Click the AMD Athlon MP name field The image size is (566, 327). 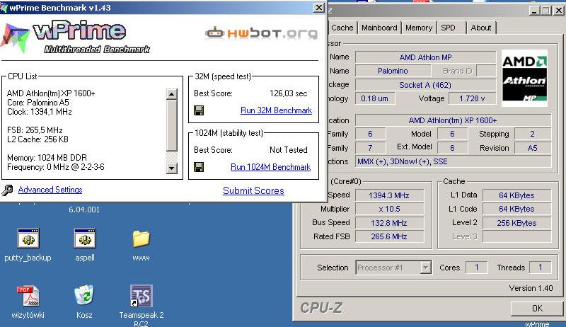426,57
